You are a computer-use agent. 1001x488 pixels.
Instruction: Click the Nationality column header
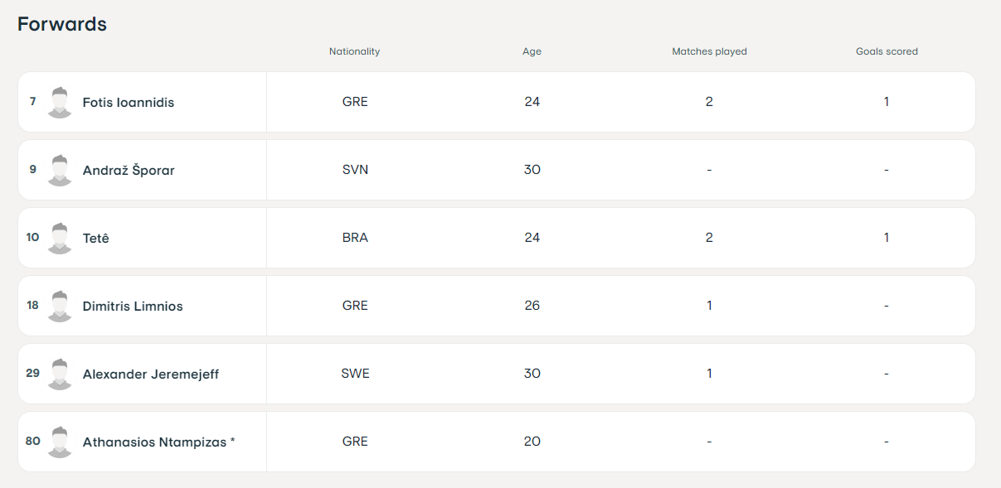click(354, 51)
